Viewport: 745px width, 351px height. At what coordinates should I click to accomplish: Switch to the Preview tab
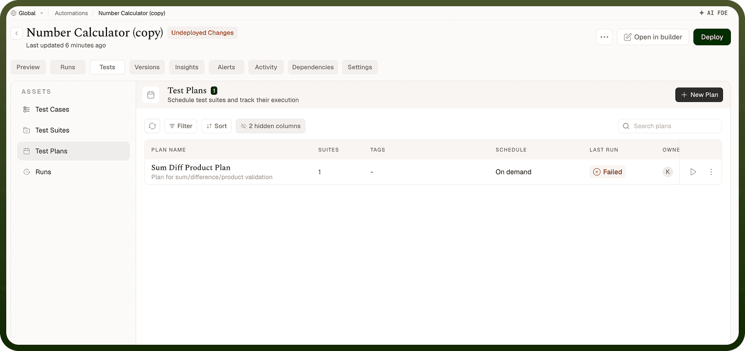click(28, 67)
